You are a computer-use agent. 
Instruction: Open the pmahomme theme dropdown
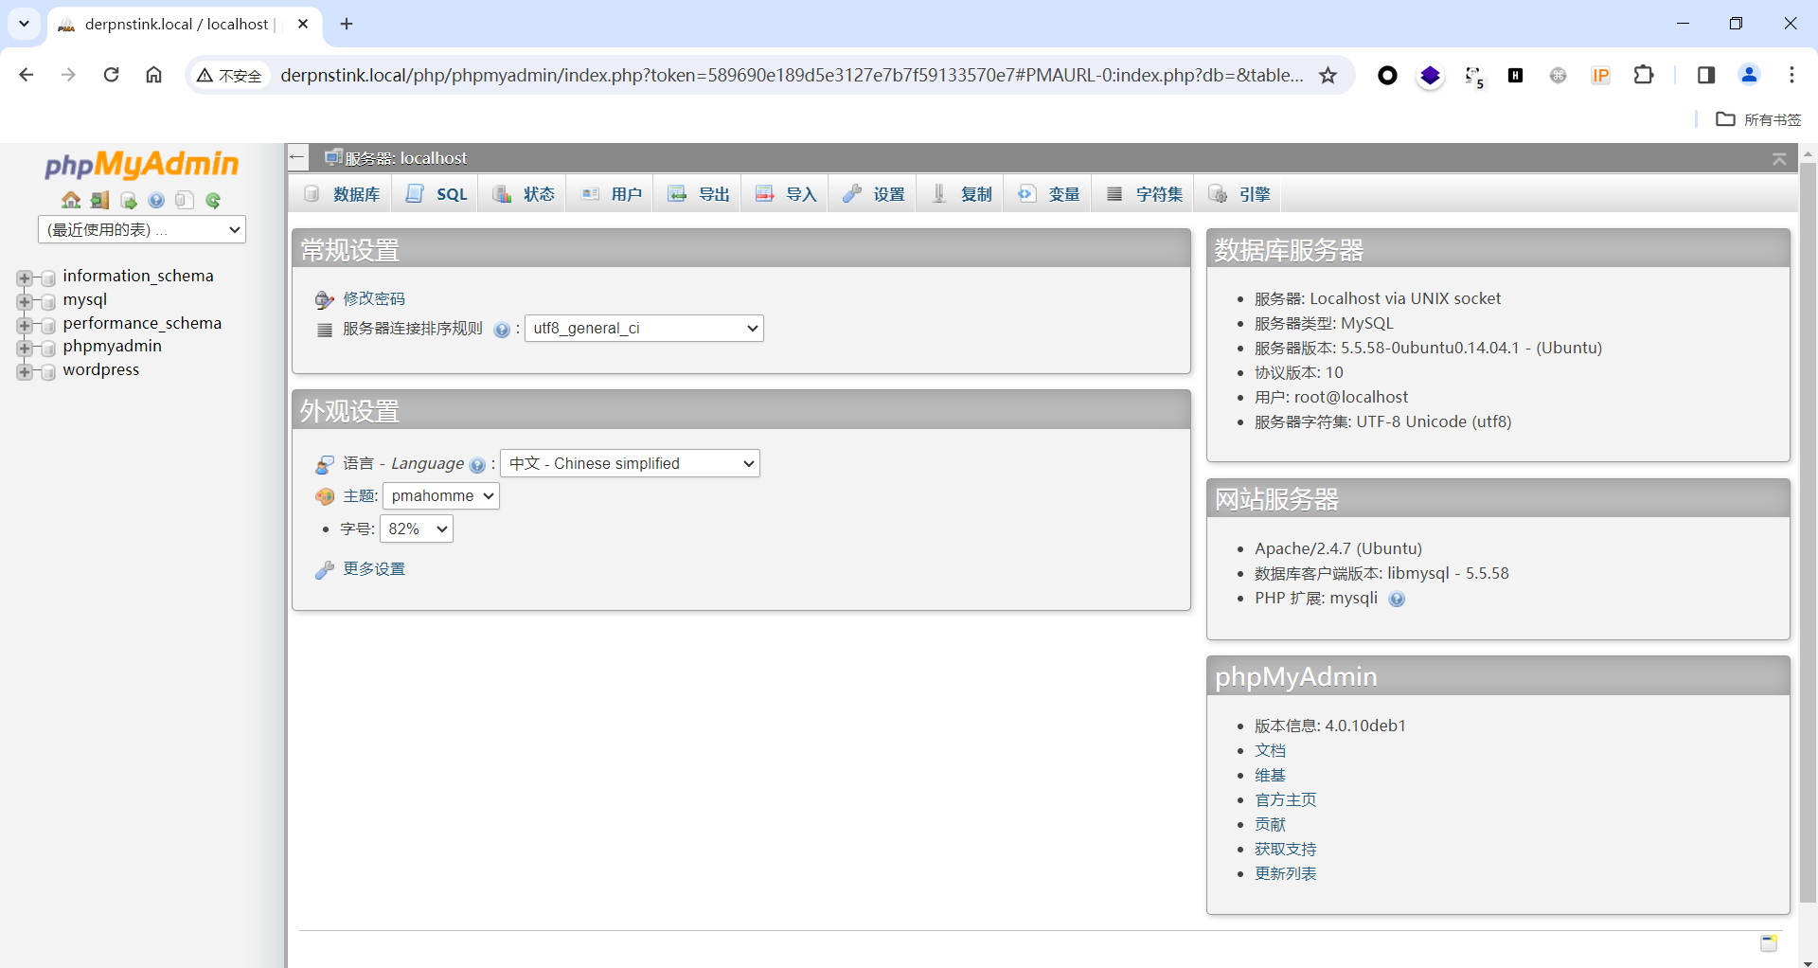tap(441, 495)
